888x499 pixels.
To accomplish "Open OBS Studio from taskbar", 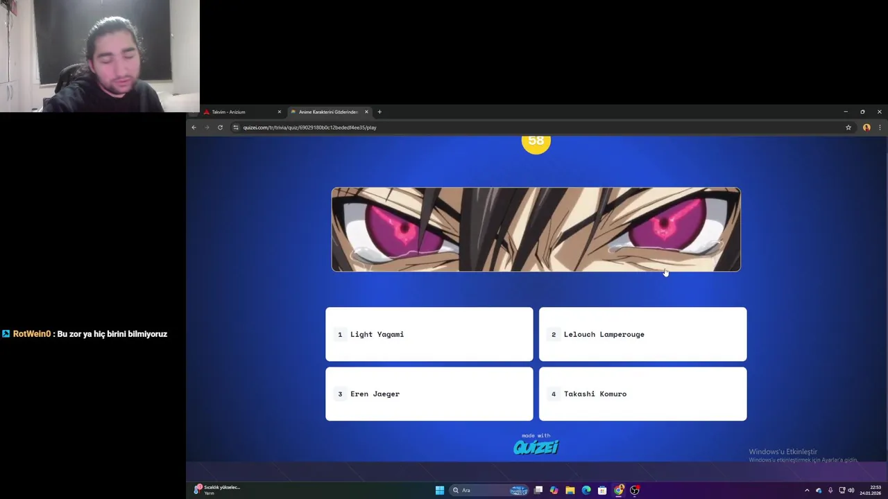I will point(634,490).
